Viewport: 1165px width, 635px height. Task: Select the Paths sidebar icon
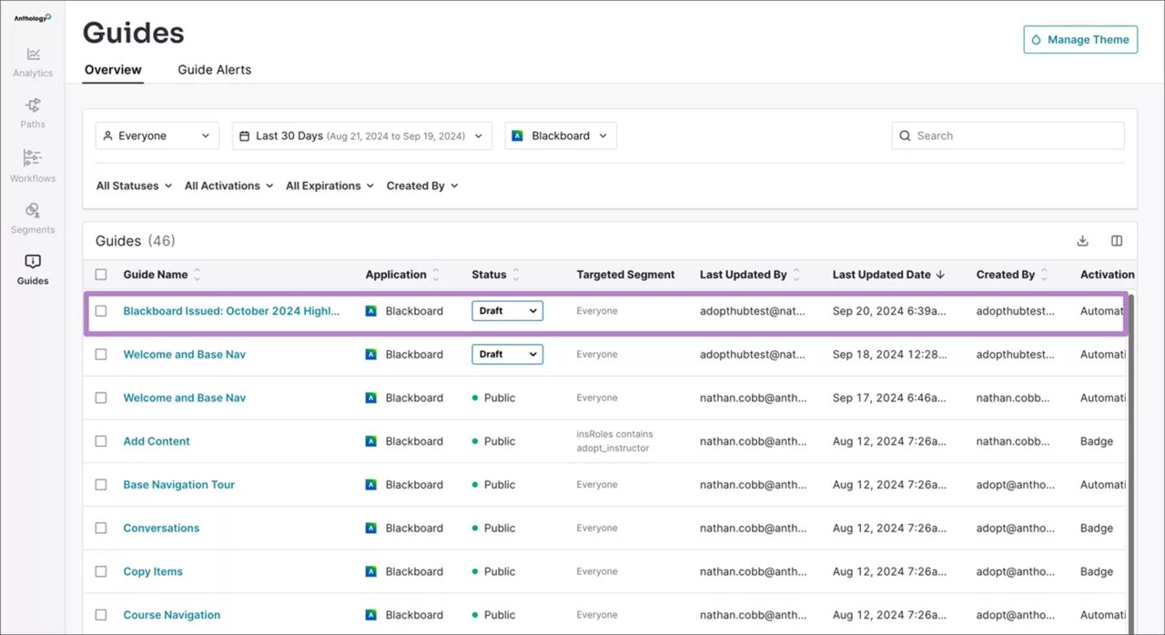click(x=33, y=111)
